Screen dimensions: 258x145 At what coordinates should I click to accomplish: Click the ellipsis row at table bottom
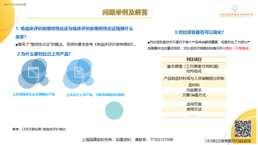194,115
